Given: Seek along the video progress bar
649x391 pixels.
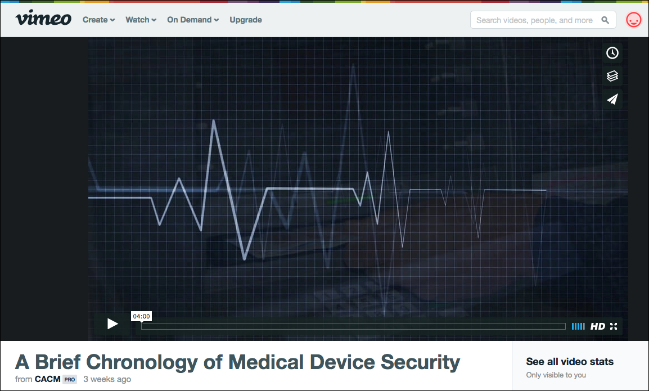Looking at the screenshot, I should pos(353,326).
